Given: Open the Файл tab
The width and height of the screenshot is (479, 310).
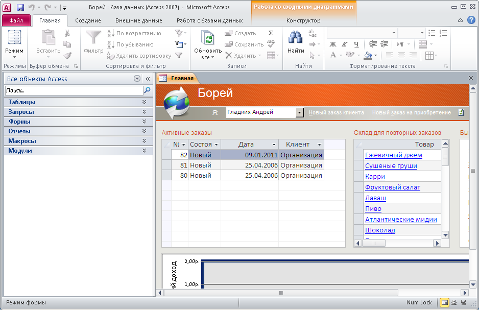Looking at the screenshot, I should click(x=16, y=20).
